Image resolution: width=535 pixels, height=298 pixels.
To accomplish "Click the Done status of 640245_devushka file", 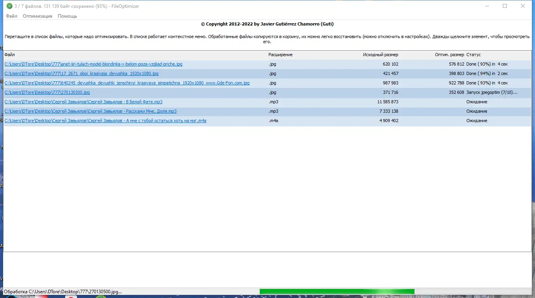I will click(487, 83).
